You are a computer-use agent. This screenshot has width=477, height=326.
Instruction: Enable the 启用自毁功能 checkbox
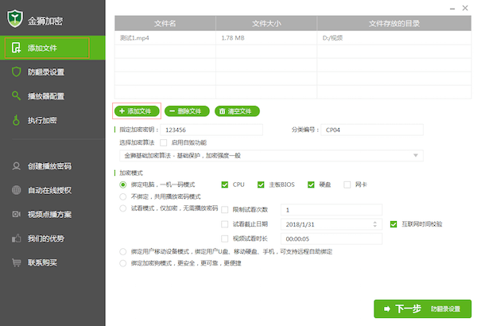pyautogui.click(x=163, y=143)
